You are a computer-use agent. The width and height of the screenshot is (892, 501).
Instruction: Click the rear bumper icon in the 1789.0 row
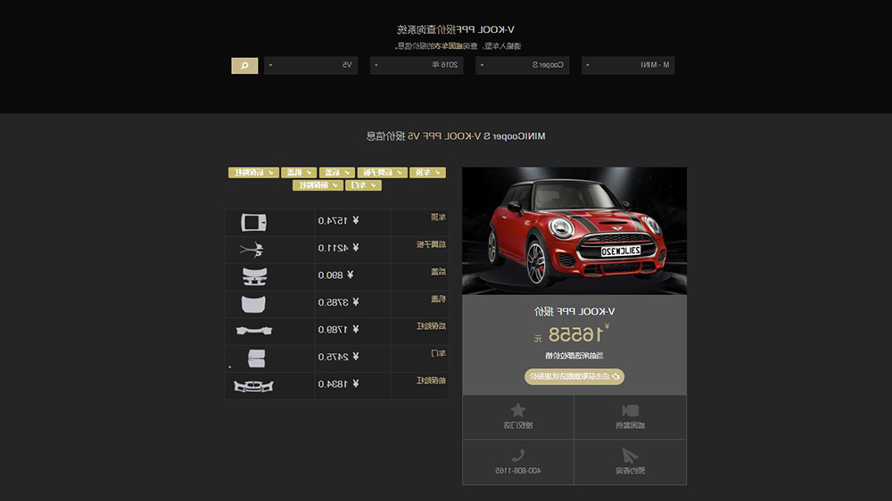(x=254, y=331)
